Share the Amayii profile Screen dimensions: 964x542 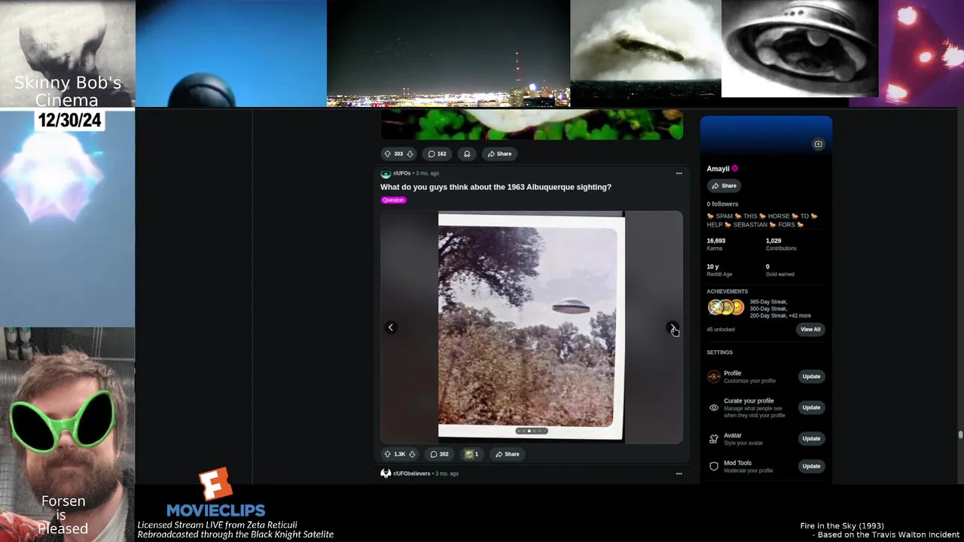click(724, 186)
